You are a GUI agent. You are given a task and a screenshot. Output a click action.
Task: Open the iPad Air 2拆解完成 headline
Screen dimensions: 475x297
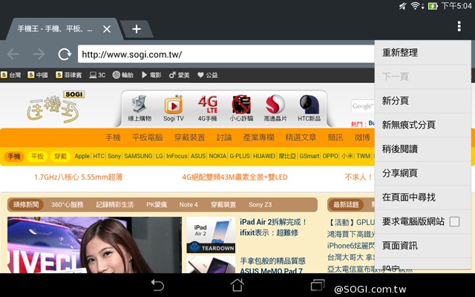coord(274,227)
